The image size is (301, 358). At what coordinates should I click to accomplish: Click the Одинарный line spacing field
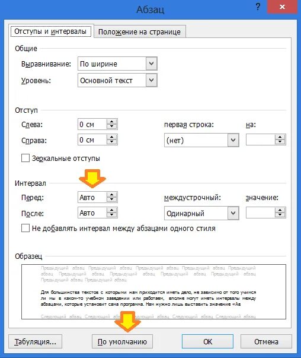pos(196,213)
